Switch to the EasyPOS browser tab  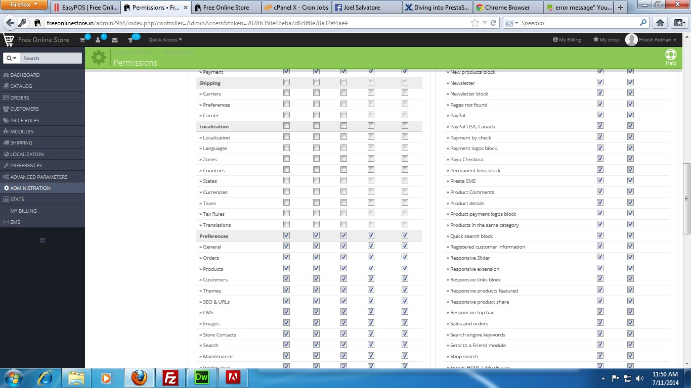click(85, 8)
